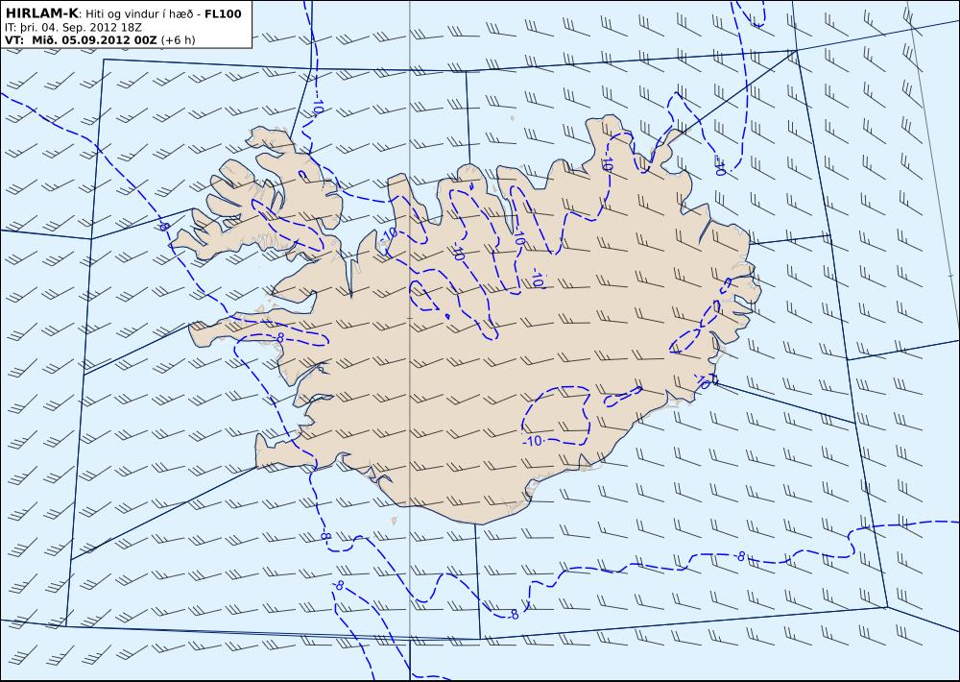960x682 pixels.
Task: Click the 'Hiti og vindur í hæð' description
Action: point(139,14)
